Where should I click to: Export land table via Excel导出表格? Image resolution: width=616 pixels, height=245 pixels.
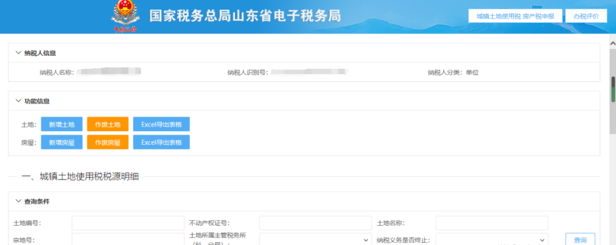click(161, 124)
